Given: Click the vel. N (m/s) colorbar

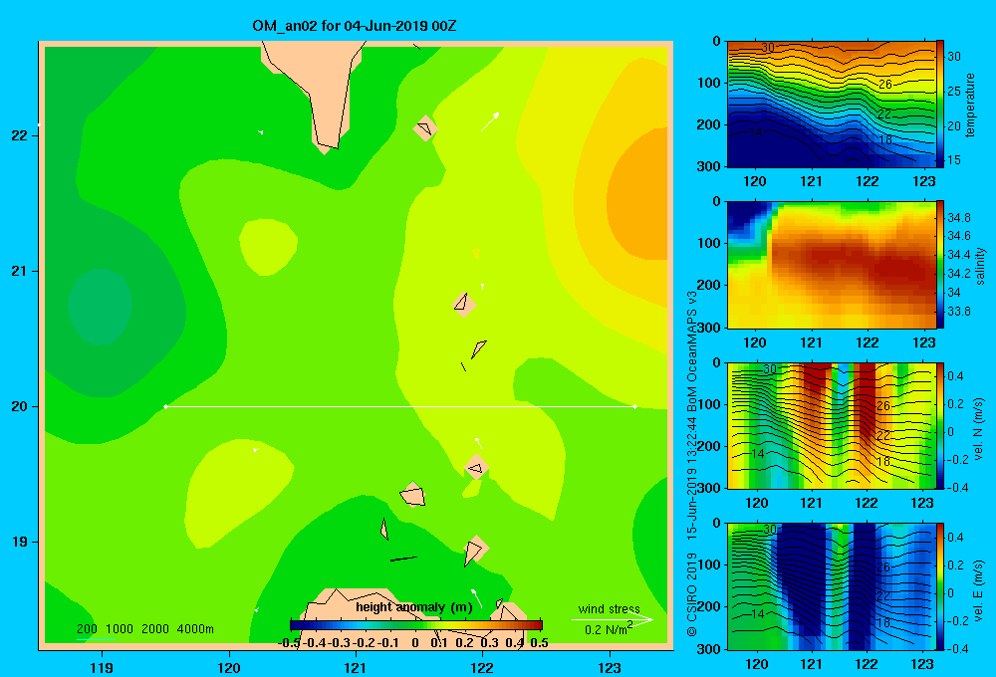Looking at the screenshot, I should click(x=940, y=425).
